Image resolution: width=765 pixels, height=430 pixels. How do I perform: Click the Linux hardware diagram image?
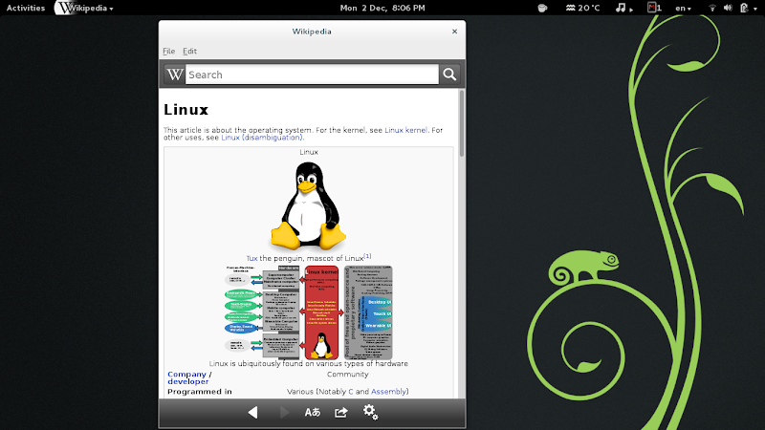[308, 312]
